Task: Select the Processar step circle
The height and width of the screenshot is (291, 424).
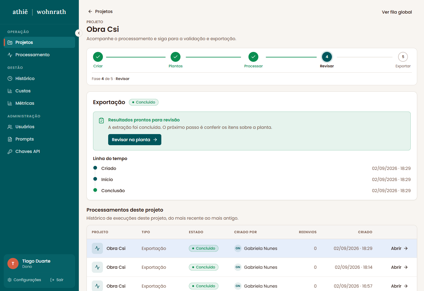Action: [253, 57]
